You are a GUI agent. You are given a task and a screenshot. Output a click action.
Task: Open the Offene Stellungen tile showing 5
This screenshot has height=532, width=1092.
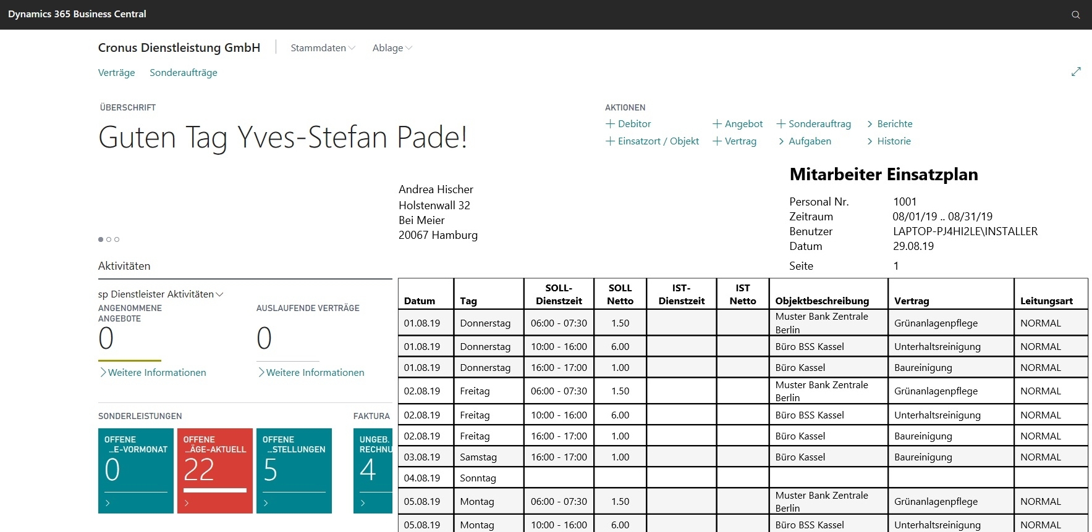(294, 471)
